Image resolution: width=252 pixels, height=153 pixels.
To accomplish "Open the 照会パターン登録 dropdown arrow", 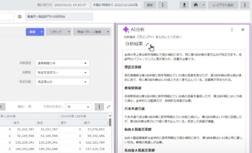I will coord(108,32).
